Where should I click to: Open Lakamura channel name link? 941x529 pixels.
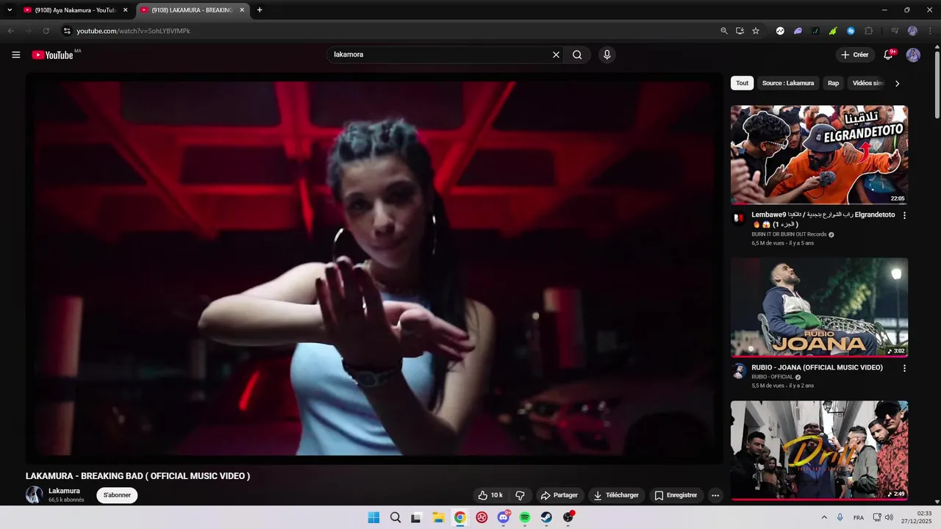coord(64,491)
